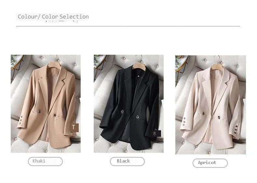Click the hanger hook above the black blazer
The width and height of the screenshot is (257, 183).
(141, 58)
